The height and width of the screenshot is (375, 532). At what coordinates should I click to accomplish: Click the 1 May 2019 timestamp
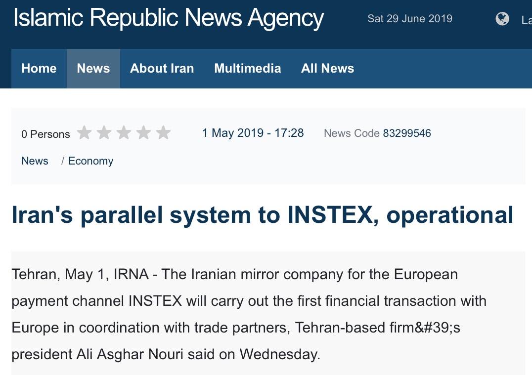(253, 133)
